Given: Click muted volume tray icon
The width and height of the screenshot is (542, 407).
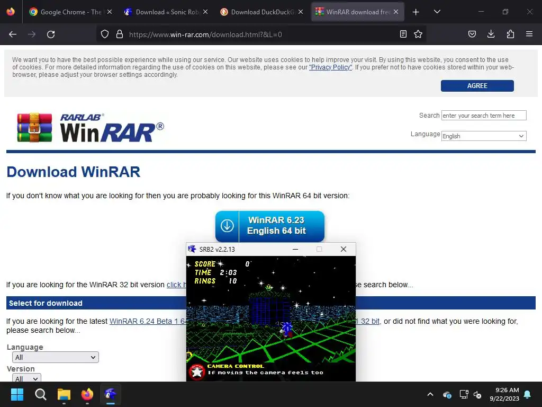Looking at the screenshot, I should coord(477,394).
